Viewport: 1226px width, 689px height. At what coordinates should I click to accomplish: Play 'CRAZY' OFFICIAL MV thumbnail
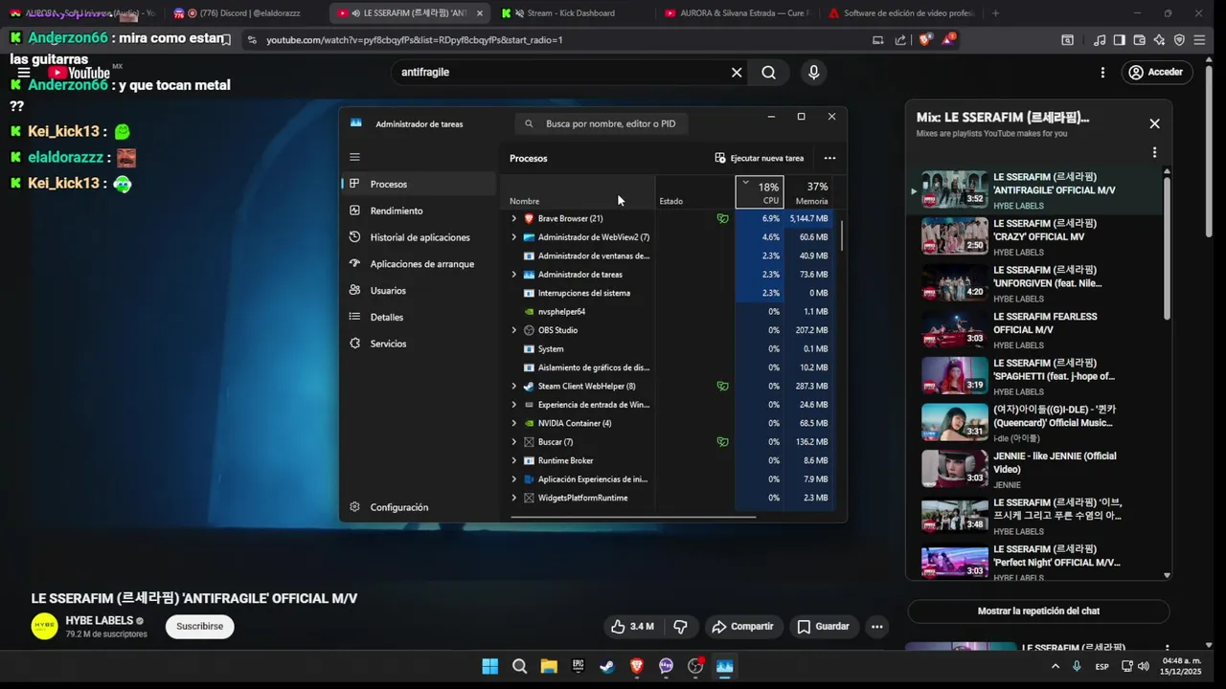click(954, 235)
